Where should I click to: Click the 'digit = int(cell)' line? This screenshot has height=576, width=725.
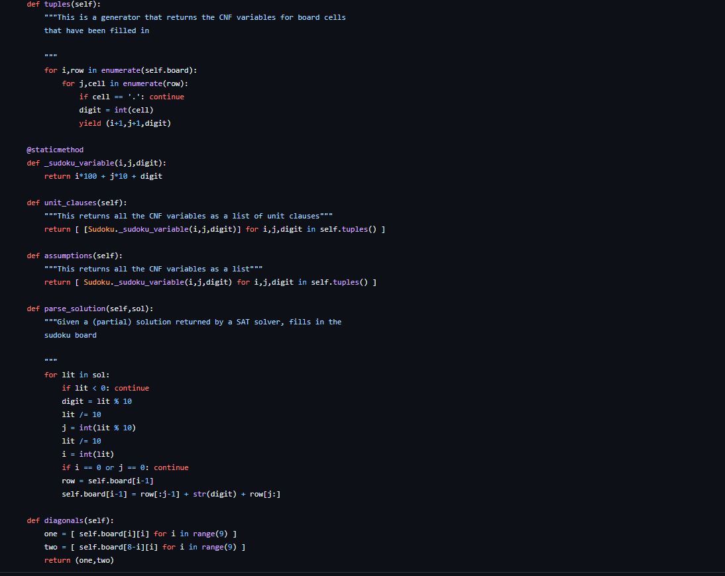pyautogui.click(x=116, y=110)
